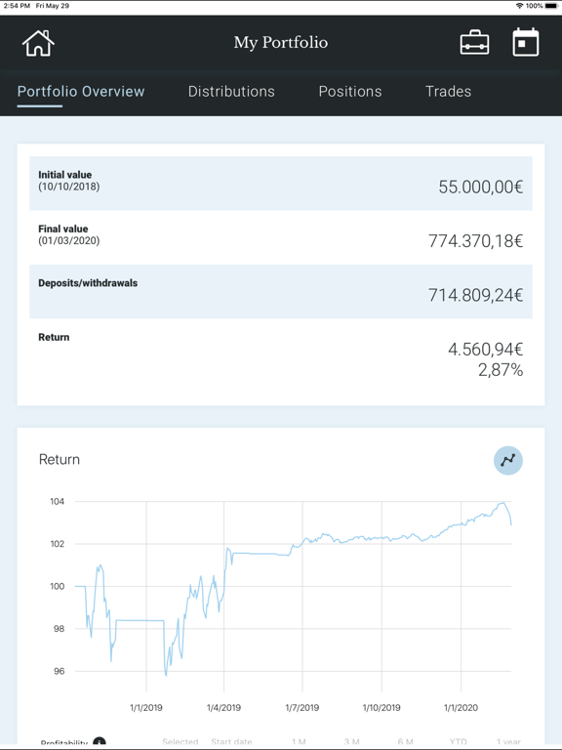Select the Portfolio Overview tab
The width and height of the screenshot is (562, 750).
[81, 92]
